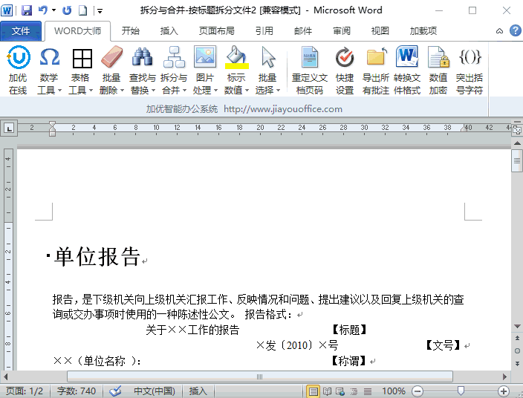Click 批量选择 cursor icon
The width and height of the screenshot is (523, 398).
coord(268,57)
